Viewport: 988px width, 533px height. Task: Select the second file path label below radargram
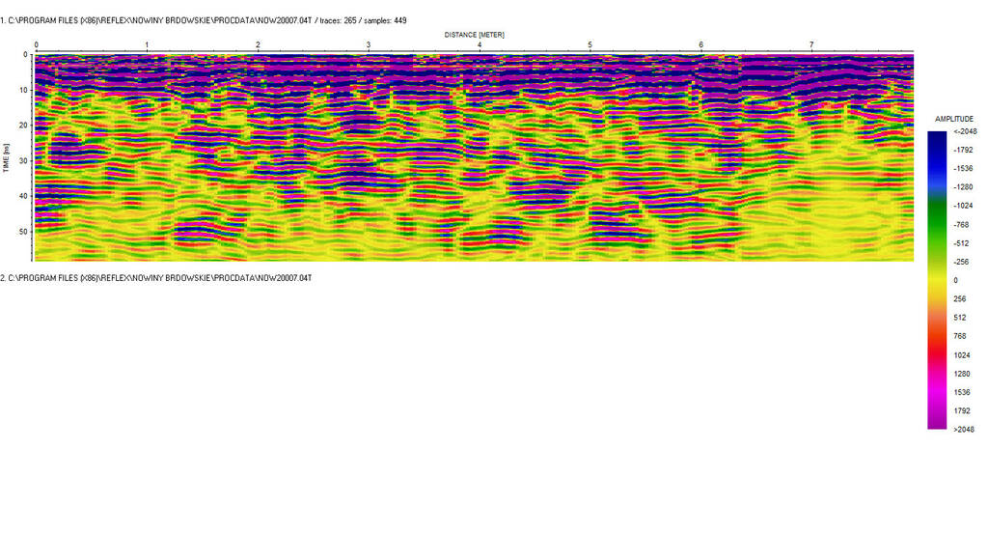155,278
